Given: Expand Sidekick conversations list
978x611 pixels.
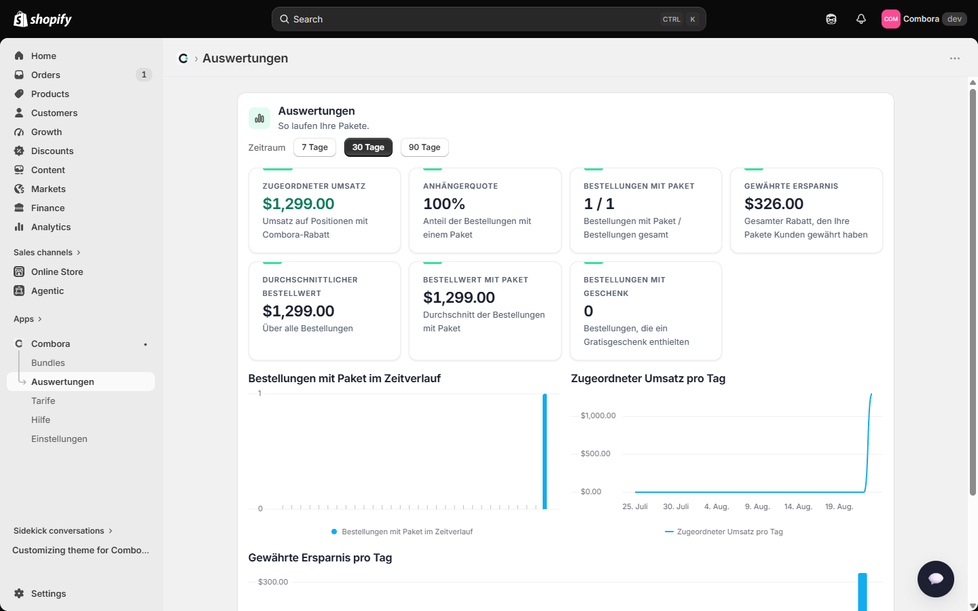Looking at the screenshot, I should click(63, 531).
